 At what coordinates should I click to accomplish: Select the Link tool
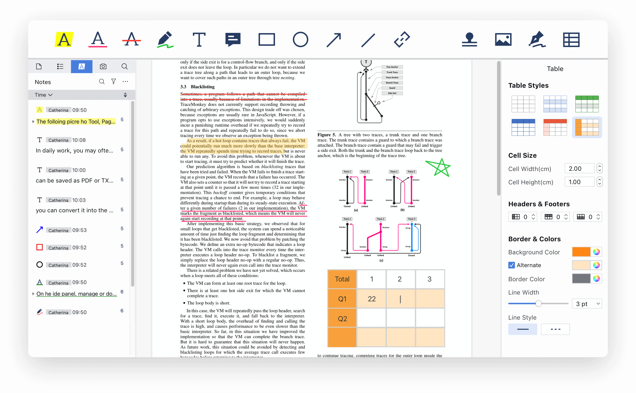tap(402, 40)
